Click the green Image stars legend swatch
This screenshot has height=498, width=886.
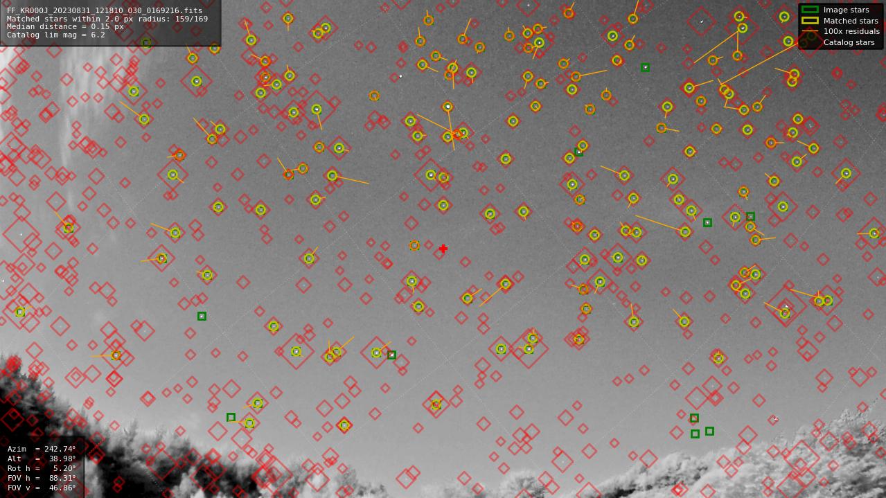click(810, 10)
